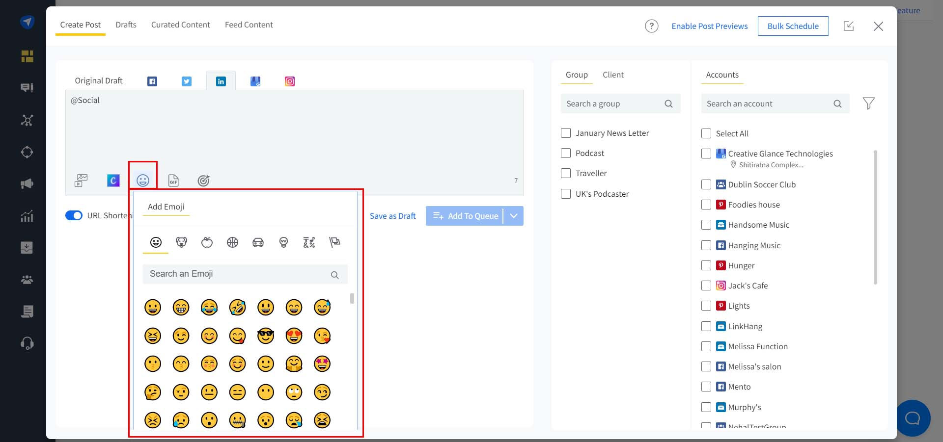Insert the thinking face emoji
Image resolution: width=943 pixels, height=442 pixels.
pyautogui.click(x=153, y=392)
